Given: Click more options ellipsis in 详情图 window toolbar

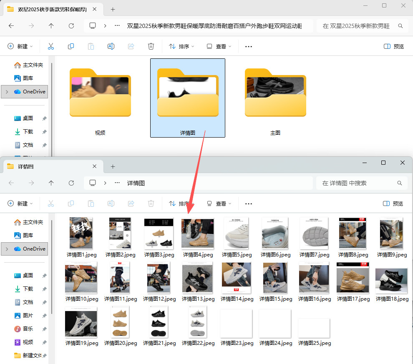Looking at the screenshot, I should (249, 204).
